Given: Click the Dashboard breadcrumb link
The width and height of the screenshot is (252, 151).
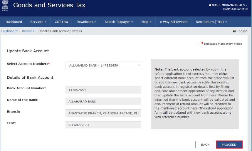Looking at the screenshot, I should pos(9,31).
